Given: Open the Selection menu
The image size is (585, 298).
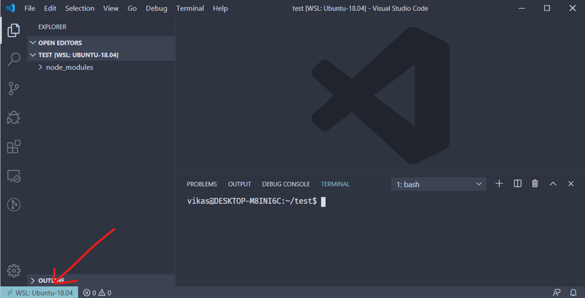Looking at the screenshot, I should (x=80, y=8).
